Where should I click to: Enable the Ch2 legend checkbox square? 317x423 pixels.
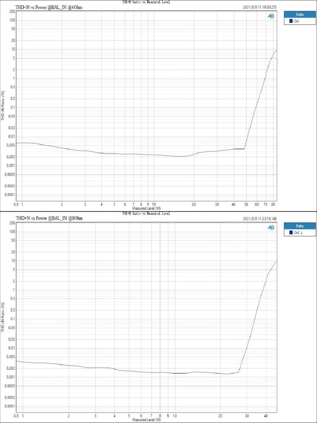click(x=291, y=232)
